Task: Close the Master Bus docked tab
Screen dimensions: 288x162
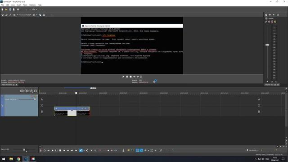Action: 278,85
